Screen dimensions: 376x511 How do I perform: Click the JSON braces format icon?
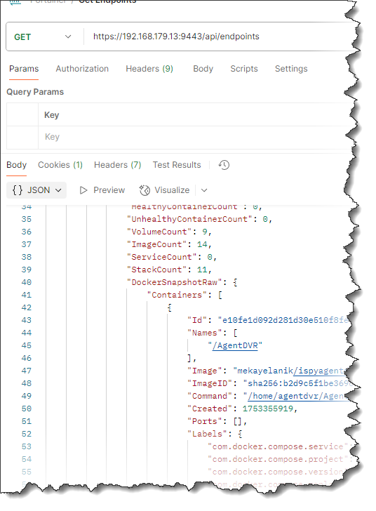click(18, 190)
